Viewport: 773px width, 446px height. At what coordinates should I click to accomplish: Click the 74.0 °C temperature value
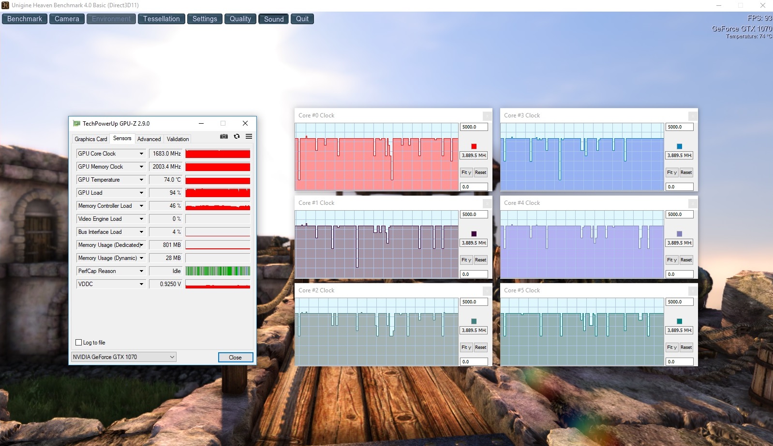[x=165, y=180]
